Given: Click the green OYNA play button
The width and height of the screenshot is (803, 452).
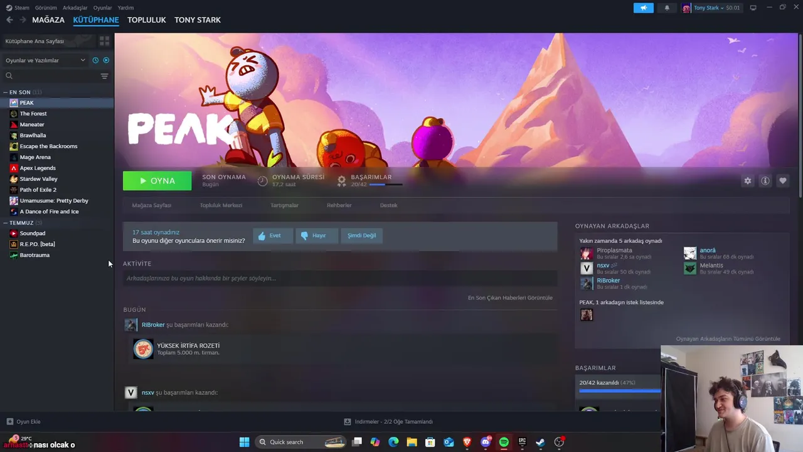Looking at the screenshot, I should pos(157,181).
